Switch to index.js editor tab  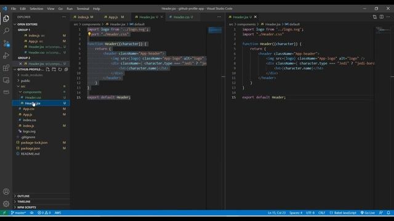coord(86,17)
